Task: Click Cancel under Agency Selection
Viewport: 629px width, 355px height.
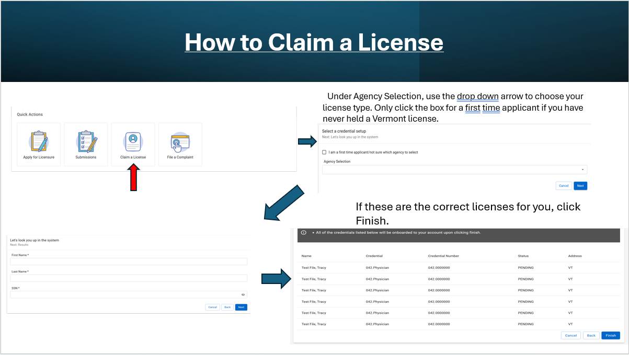Action: 564,185
